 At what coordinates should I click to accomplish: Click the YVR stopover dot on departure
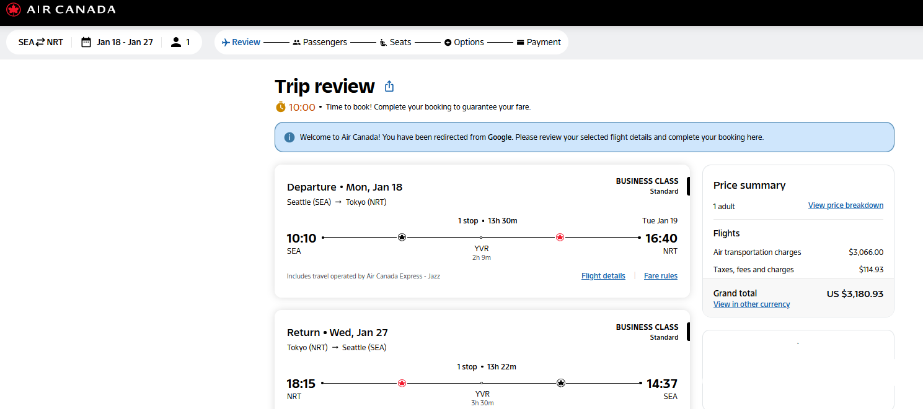coord(481,238)
